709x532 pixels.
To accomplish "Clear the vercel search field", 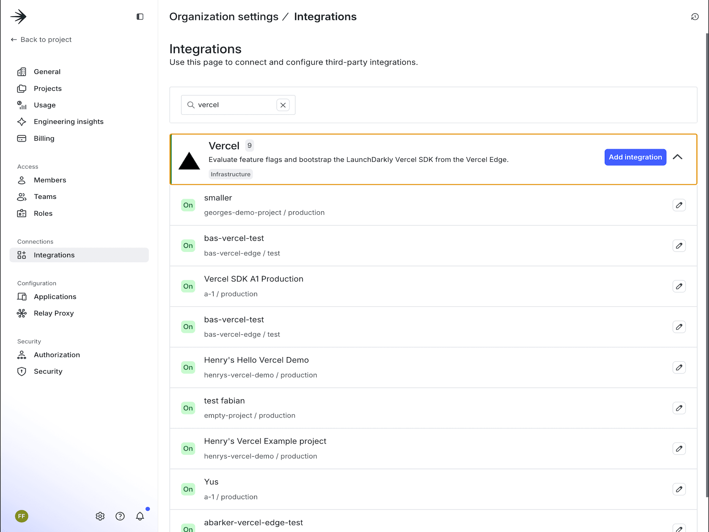I will (x=283, y=105).
